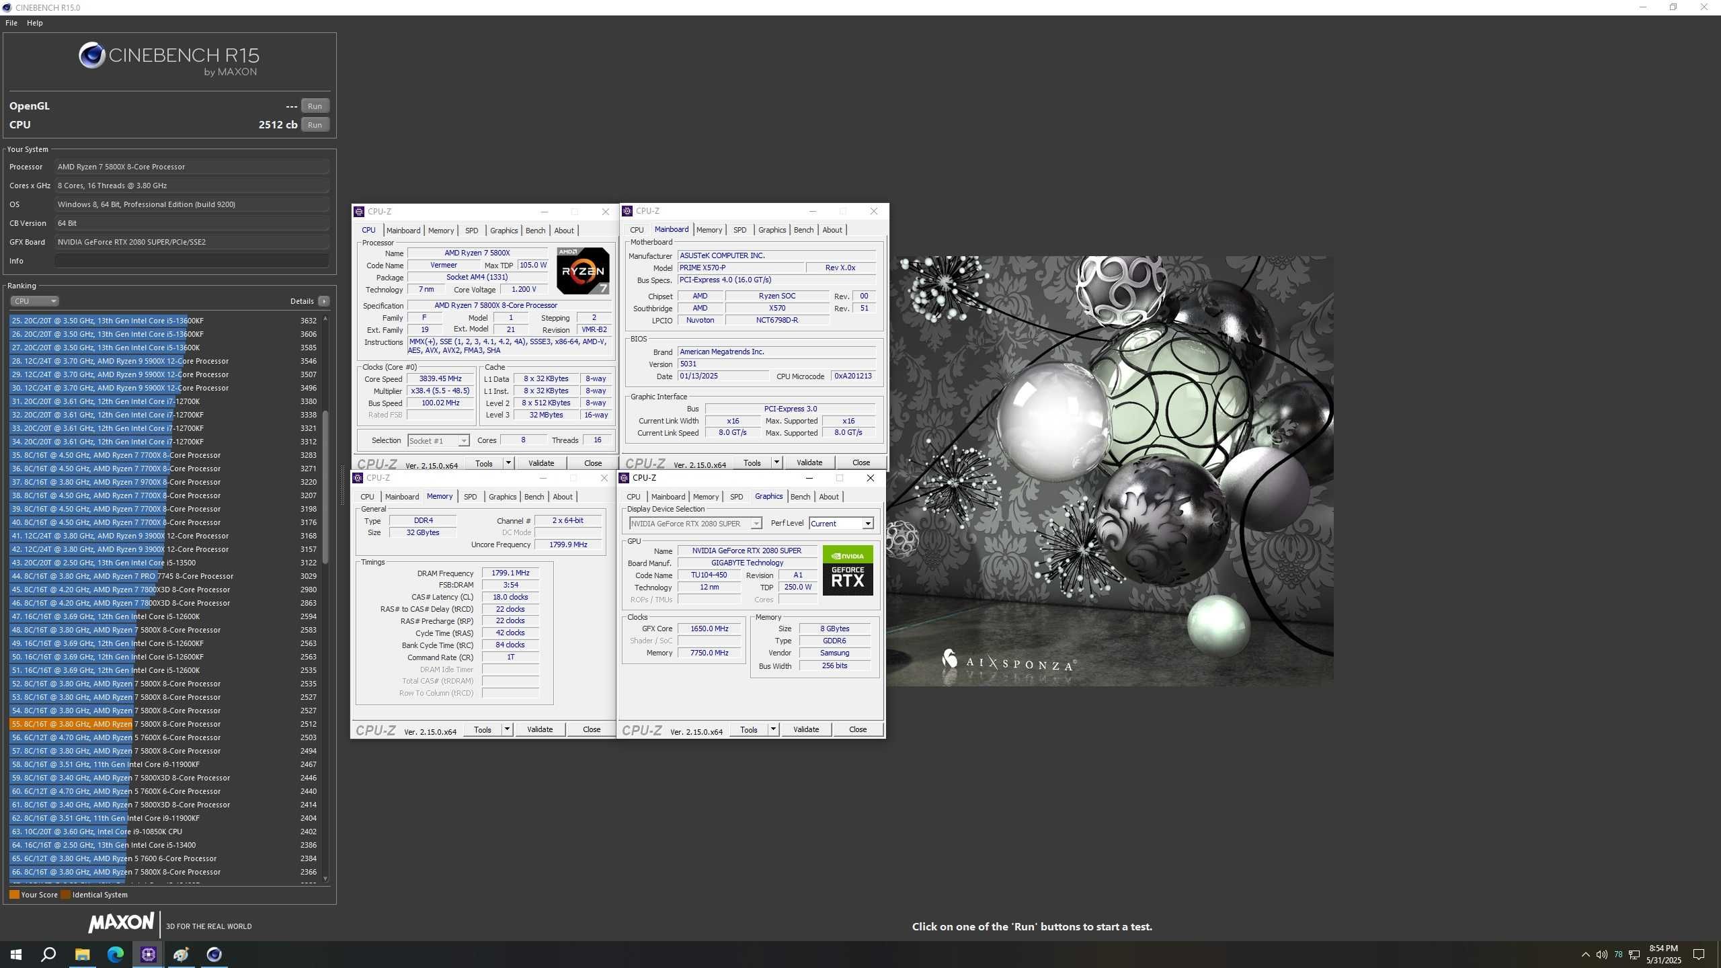This screenshot has height=968, width=1721.
Task: Open Tools dropdown arrow in CPU-Z CPU window
Action: 508,463
